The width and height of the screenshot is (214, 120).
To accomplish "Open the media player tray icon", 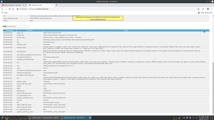I will [184, 118].
